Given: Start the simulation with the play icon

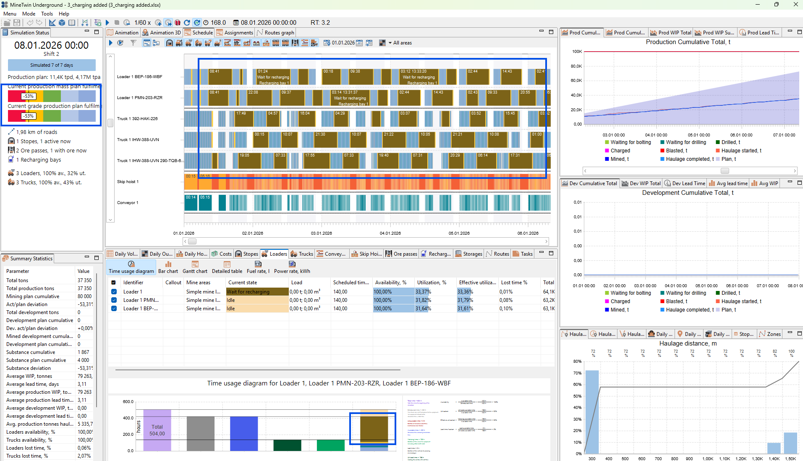Looking at the screenshot, I should click(x=107, y=23).
